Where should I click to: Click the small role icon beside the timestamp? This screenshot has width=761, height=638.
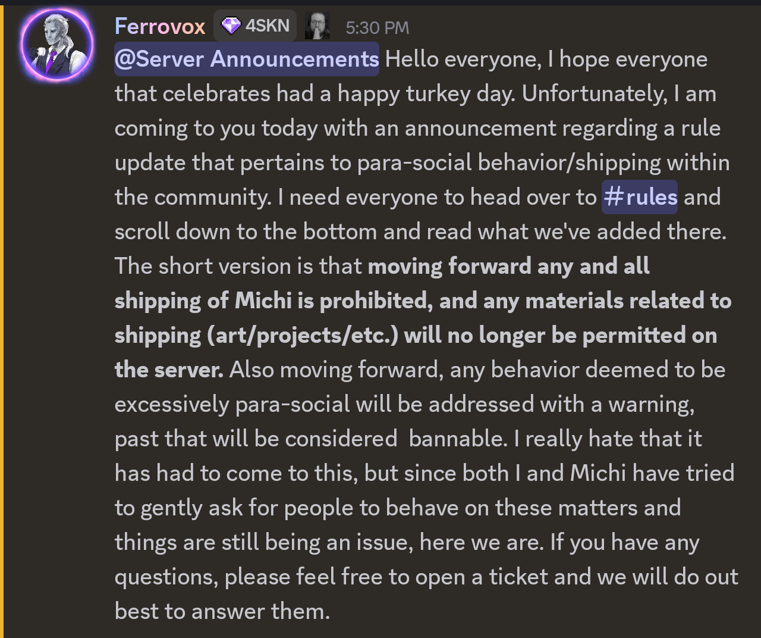(317, 26)
